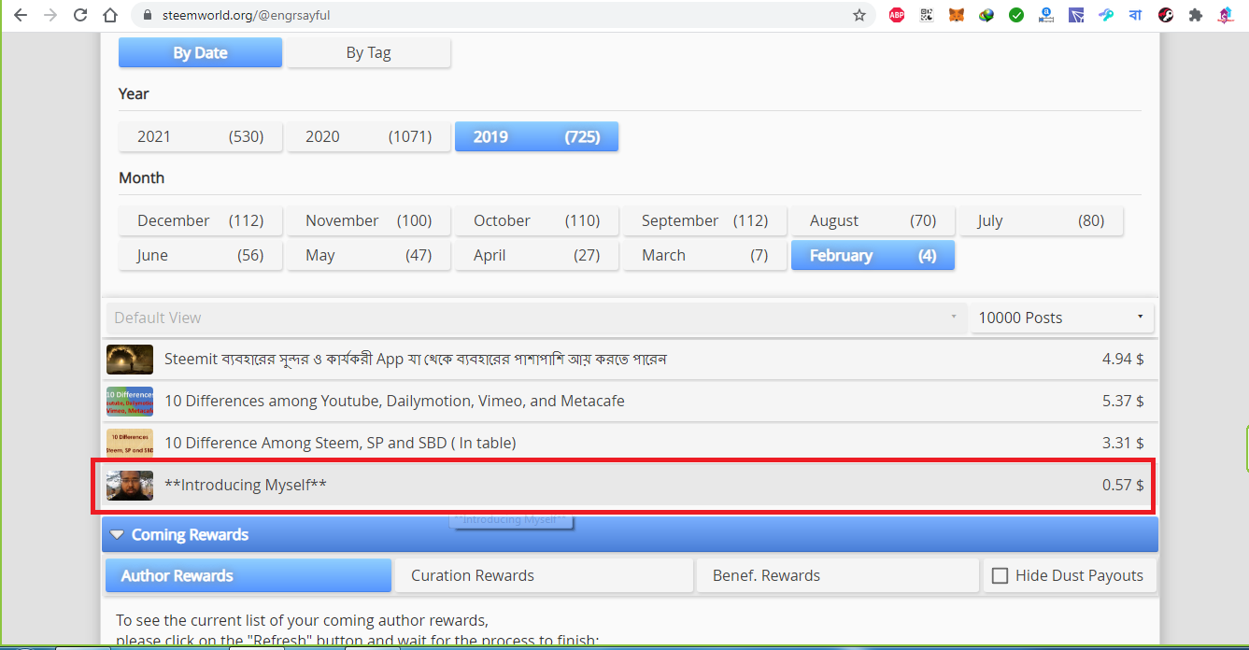Click the browser back arrow

tap(21, 15)
